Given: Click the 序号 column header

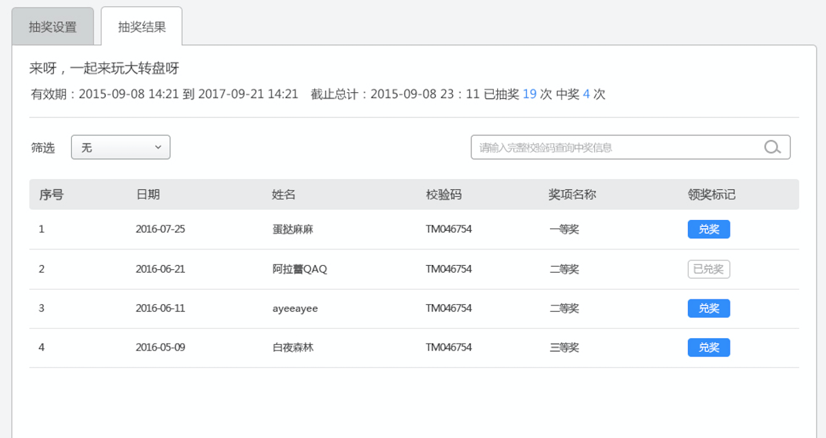Looking at the screenshot, I should pos(51,195).
